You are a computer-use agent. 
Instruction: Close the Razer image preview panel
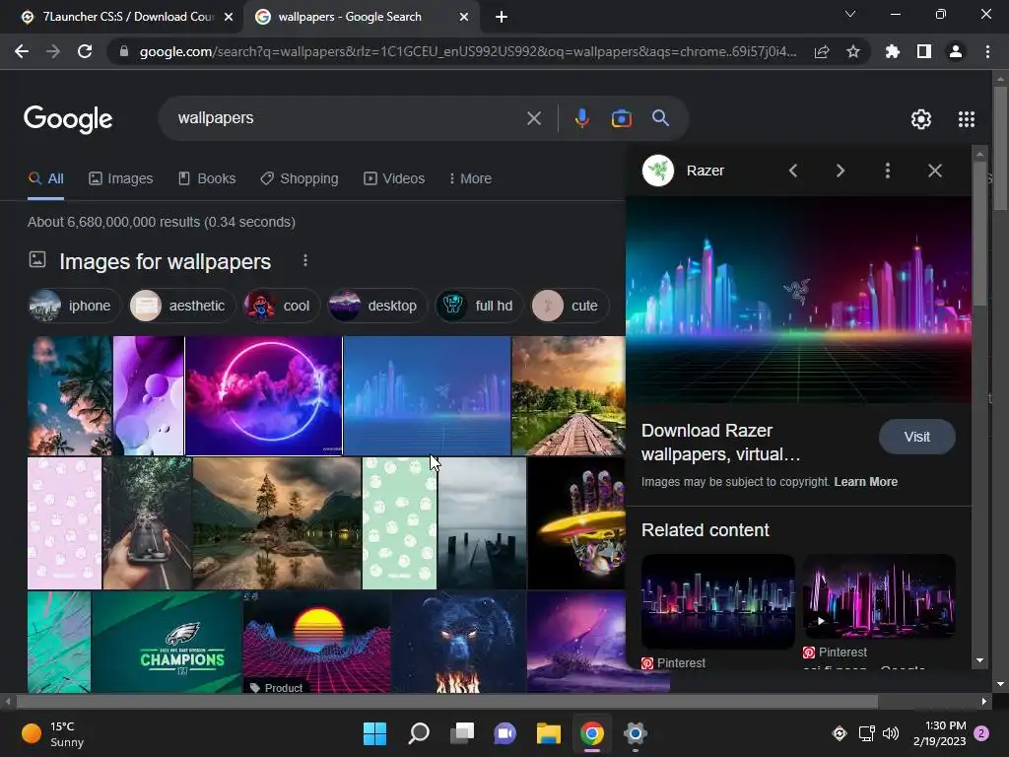click(x=934, y=171)
